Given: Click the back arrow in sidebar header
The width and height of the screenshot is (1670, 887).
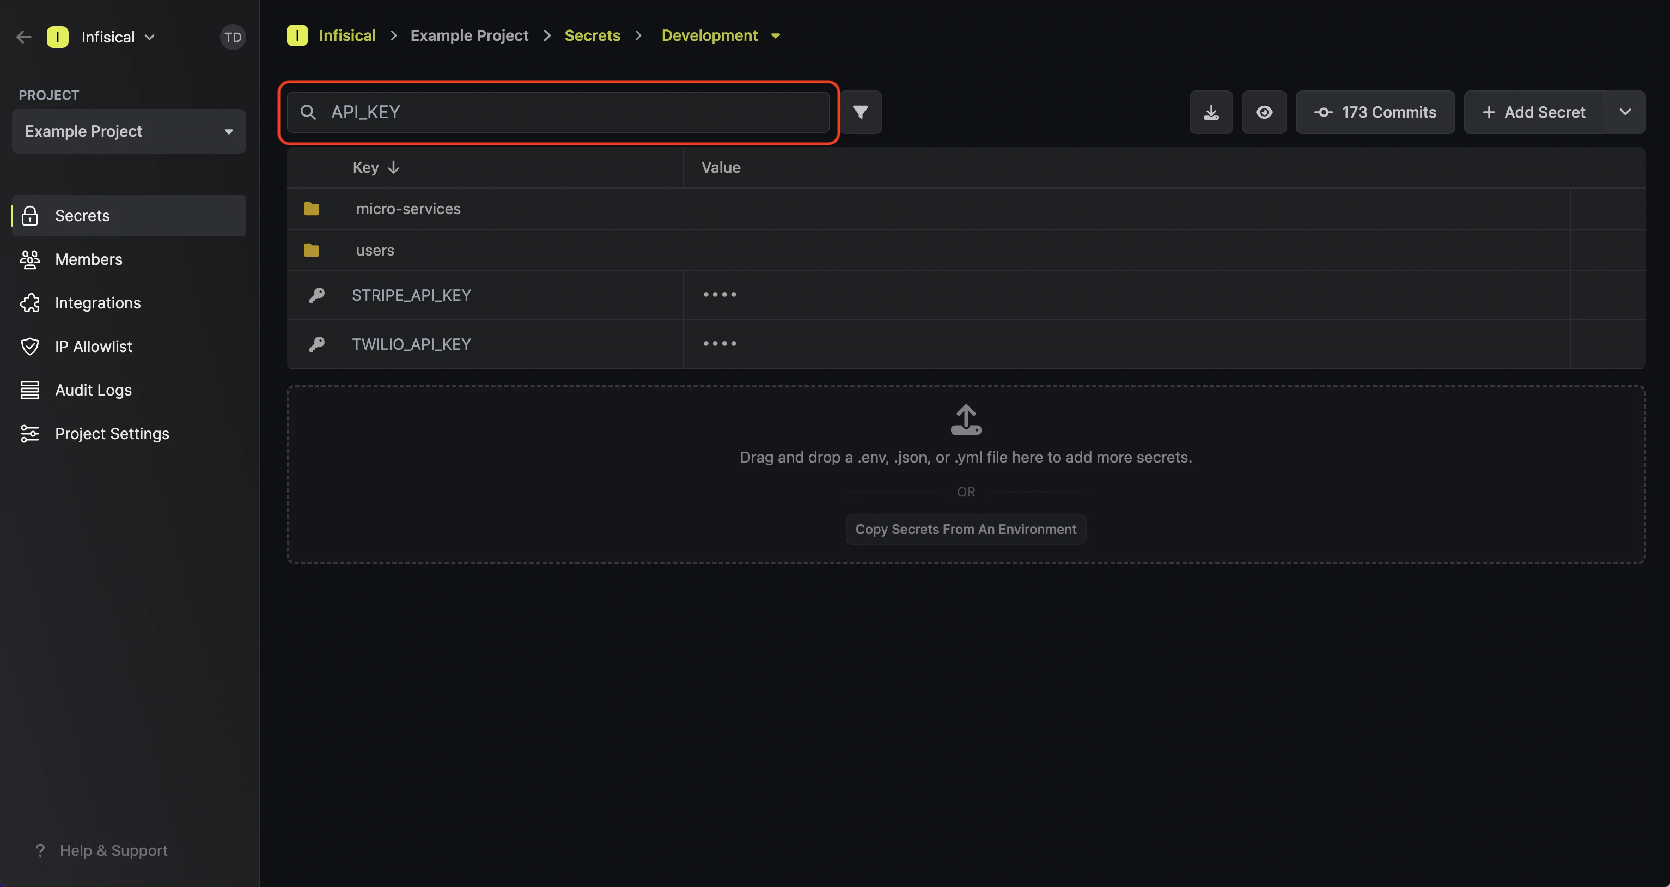Looking at the screenshot, I should click(x=24, y=37).
